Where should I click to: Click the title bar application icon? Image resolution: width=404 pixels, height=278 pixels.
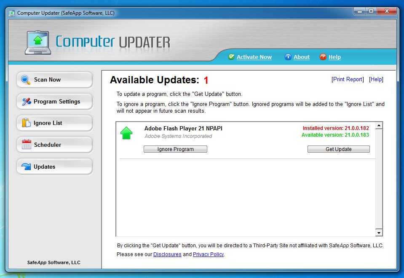point(12,13)
